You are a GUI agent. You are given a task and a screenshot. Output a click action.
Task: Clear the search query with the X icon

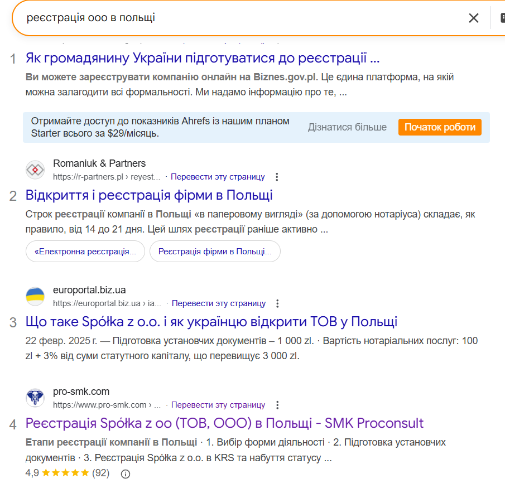tap(473, 18)
